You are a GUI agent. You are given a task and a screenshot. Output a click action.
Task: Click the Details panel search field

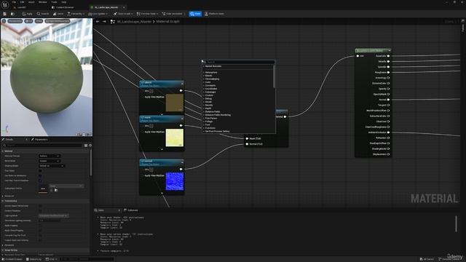click(x=43, y=146)
